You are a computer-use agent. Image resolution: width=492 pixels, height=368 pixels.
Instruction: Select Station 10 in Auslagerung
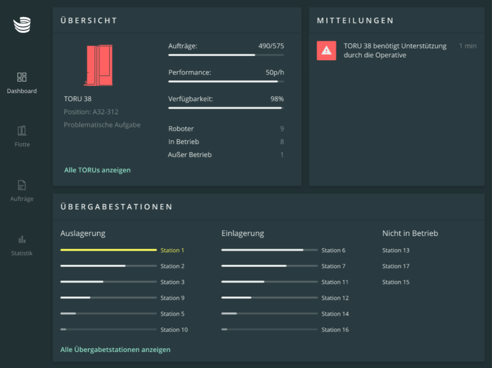pyautogui.click(x=174, y=330)
